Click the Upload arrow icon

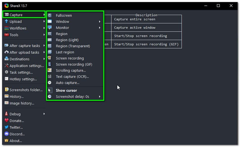(x=6, y=21)
